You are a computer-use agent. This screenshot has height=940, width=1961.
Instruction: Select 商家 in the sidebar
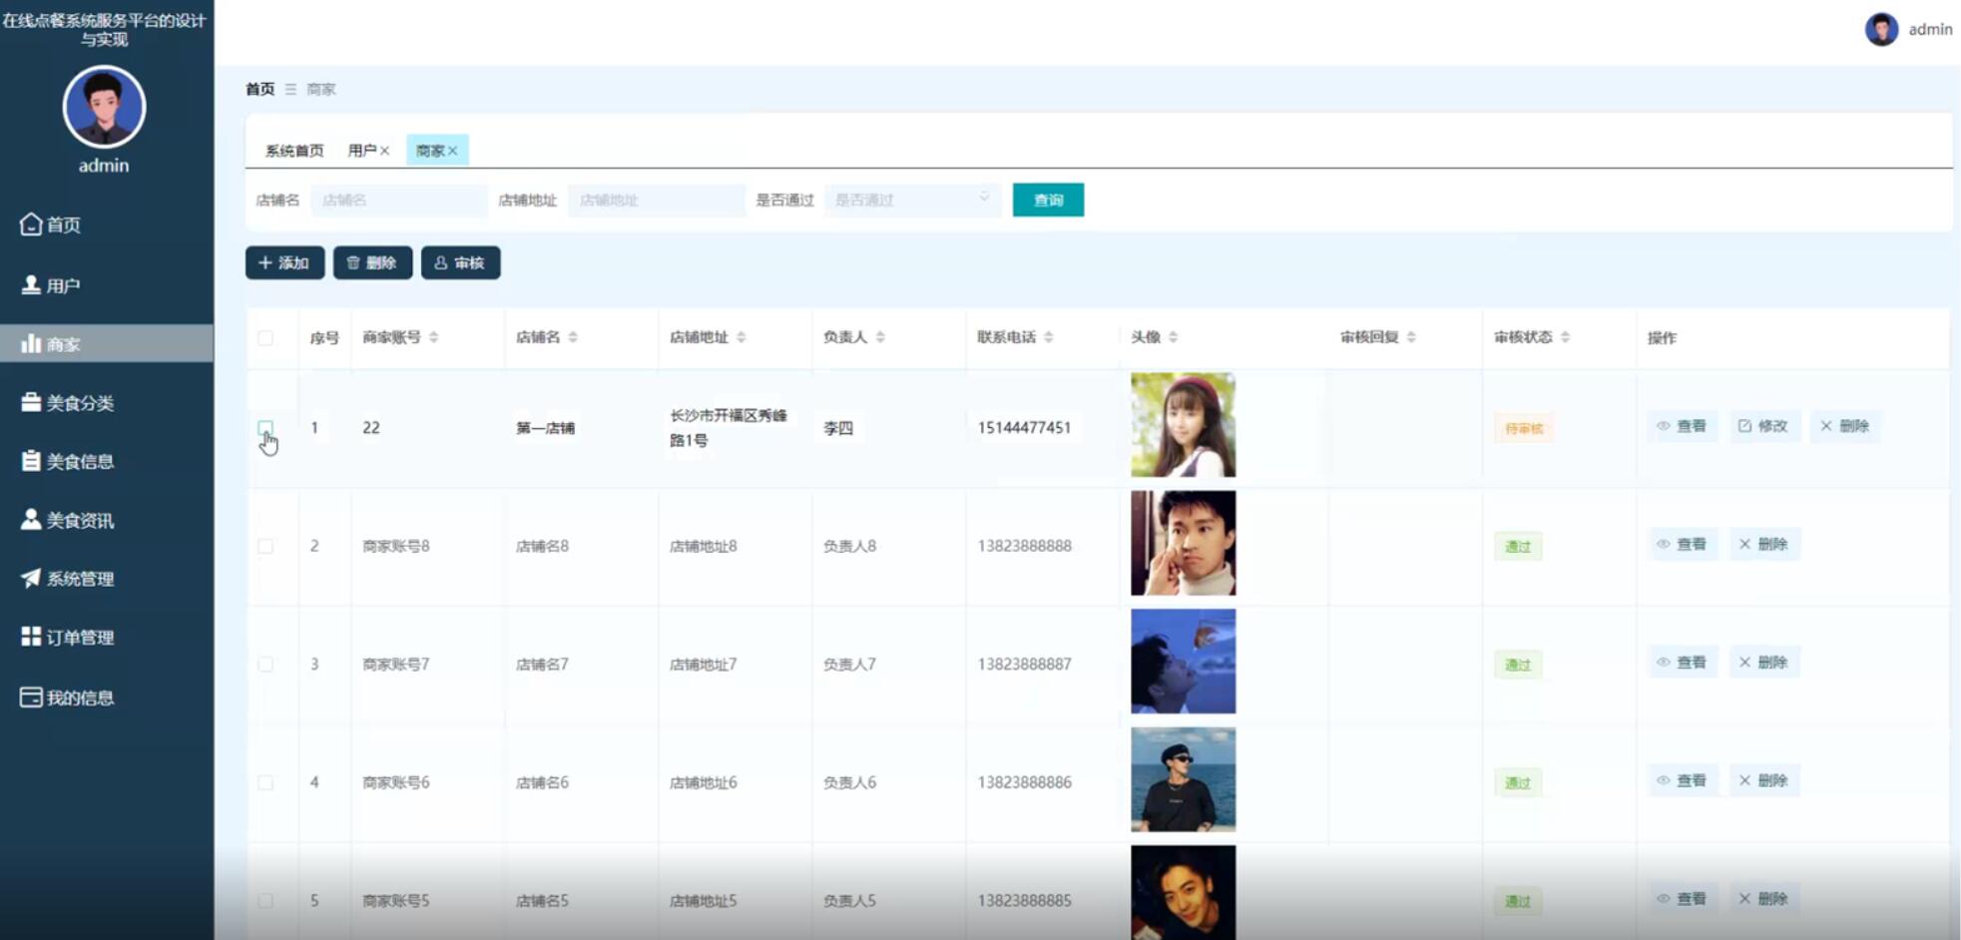click(106, 343)
